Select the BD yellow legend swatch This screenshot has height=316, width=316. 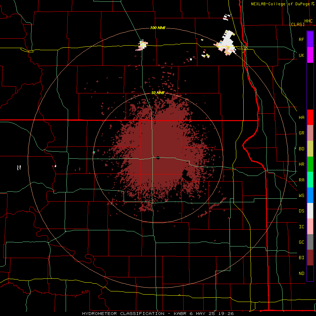click(x=310, y=149)
